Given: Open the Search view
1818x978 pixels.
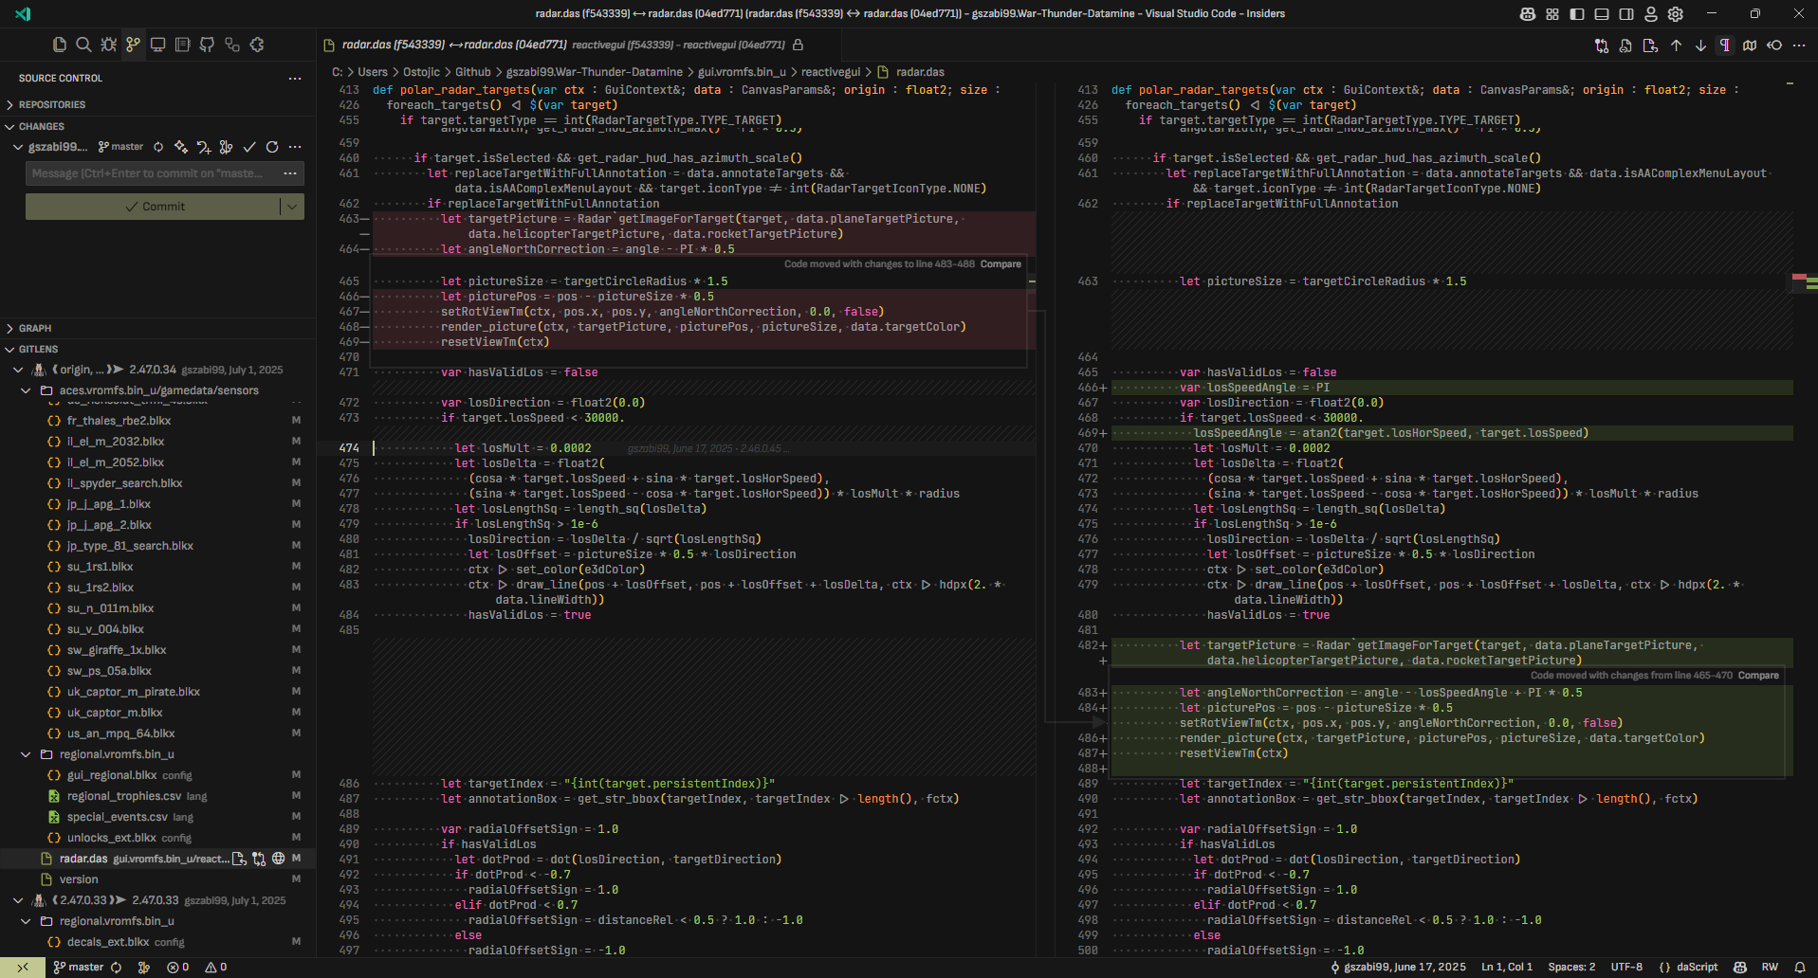Looking at the screenshot, I should coord(83,45).
